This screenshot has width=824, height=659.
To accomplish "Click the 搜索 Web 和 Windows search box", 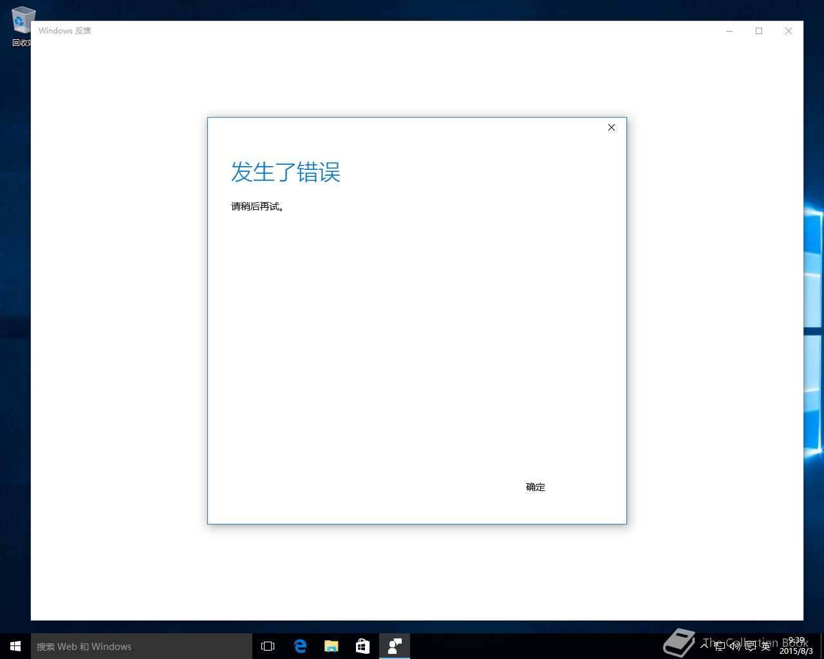I will coord(142,646).
